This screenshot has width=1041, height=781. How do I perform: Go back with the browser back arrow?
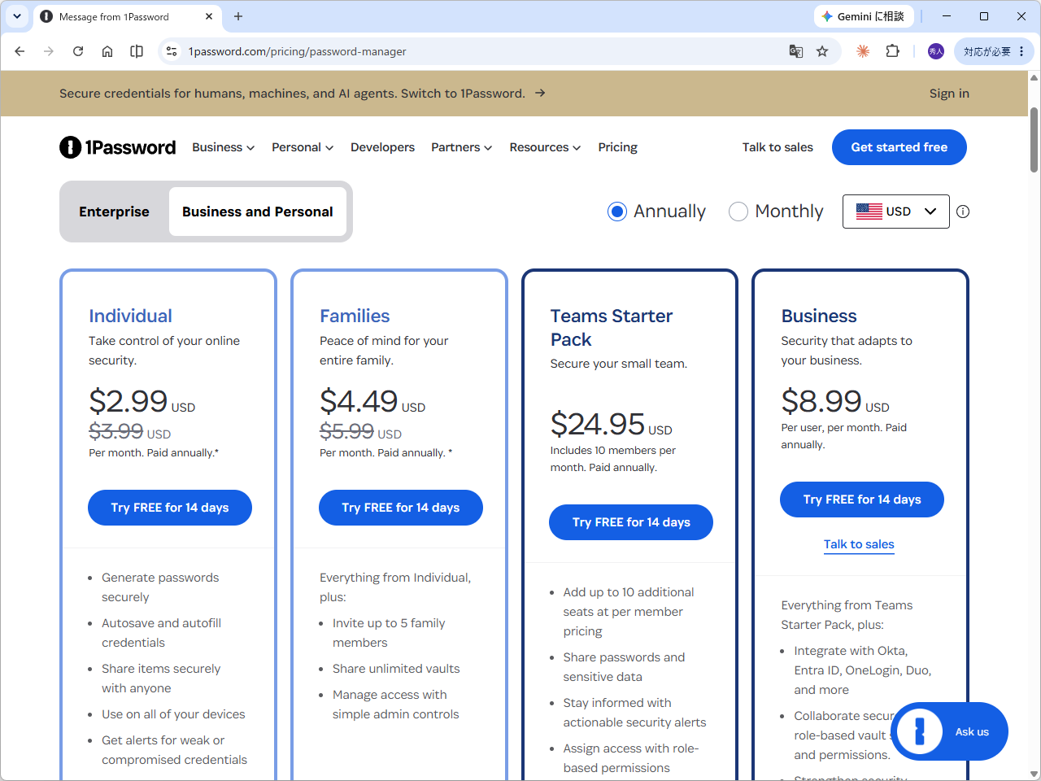[20, 51]
